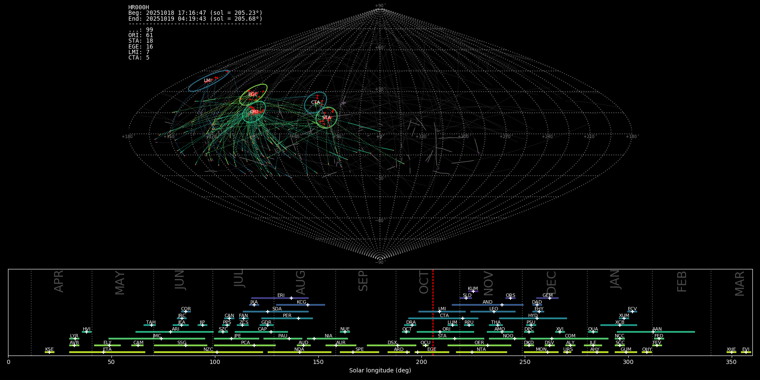Image resolution: width=760 pixels, height=380 pixels.
Task: Click the 'STA: 18' count entry
Action: pyautogui.click(x=141, y=41)
